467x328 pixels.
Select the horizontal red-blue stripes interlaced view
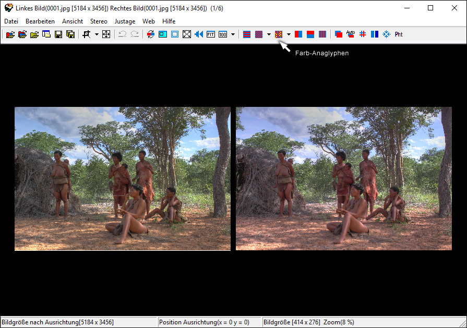pyautogui.click(x=247, y=34)
